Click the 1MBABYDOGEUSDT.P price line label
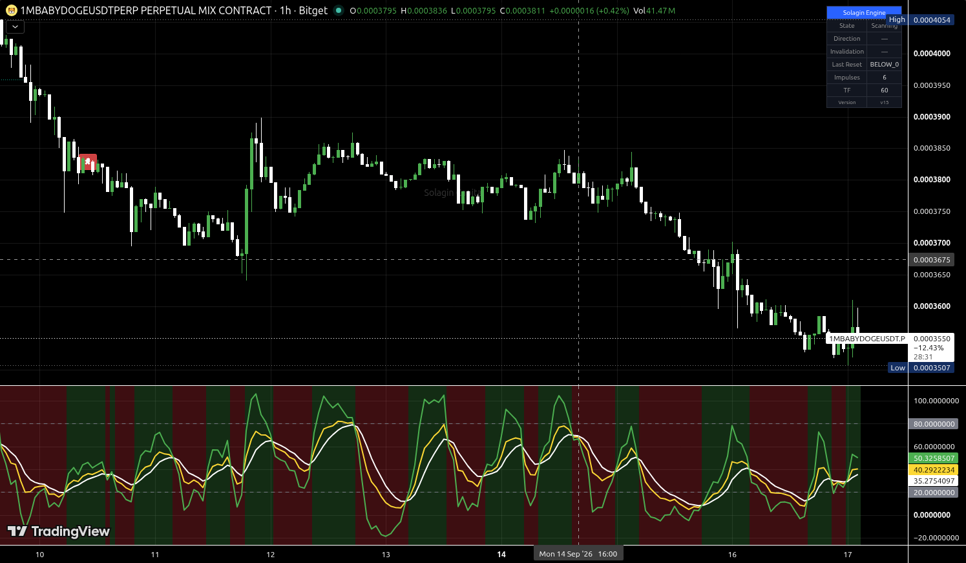 point(867,339)
